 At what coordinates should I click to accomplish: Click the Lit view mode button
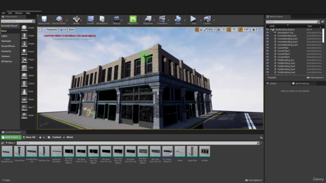(x=63, y=29)
